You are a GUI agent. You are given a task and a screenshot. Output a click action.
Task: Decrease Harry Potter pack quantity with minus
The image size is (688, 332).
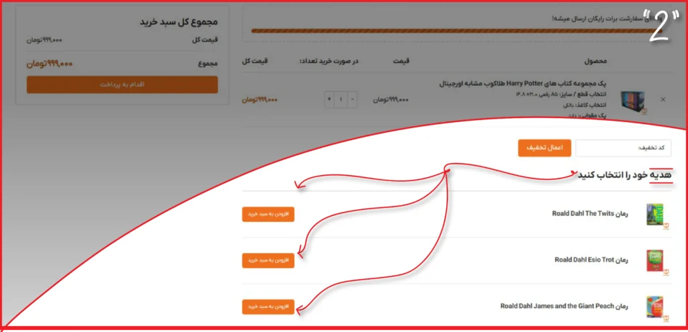[352, 99]
